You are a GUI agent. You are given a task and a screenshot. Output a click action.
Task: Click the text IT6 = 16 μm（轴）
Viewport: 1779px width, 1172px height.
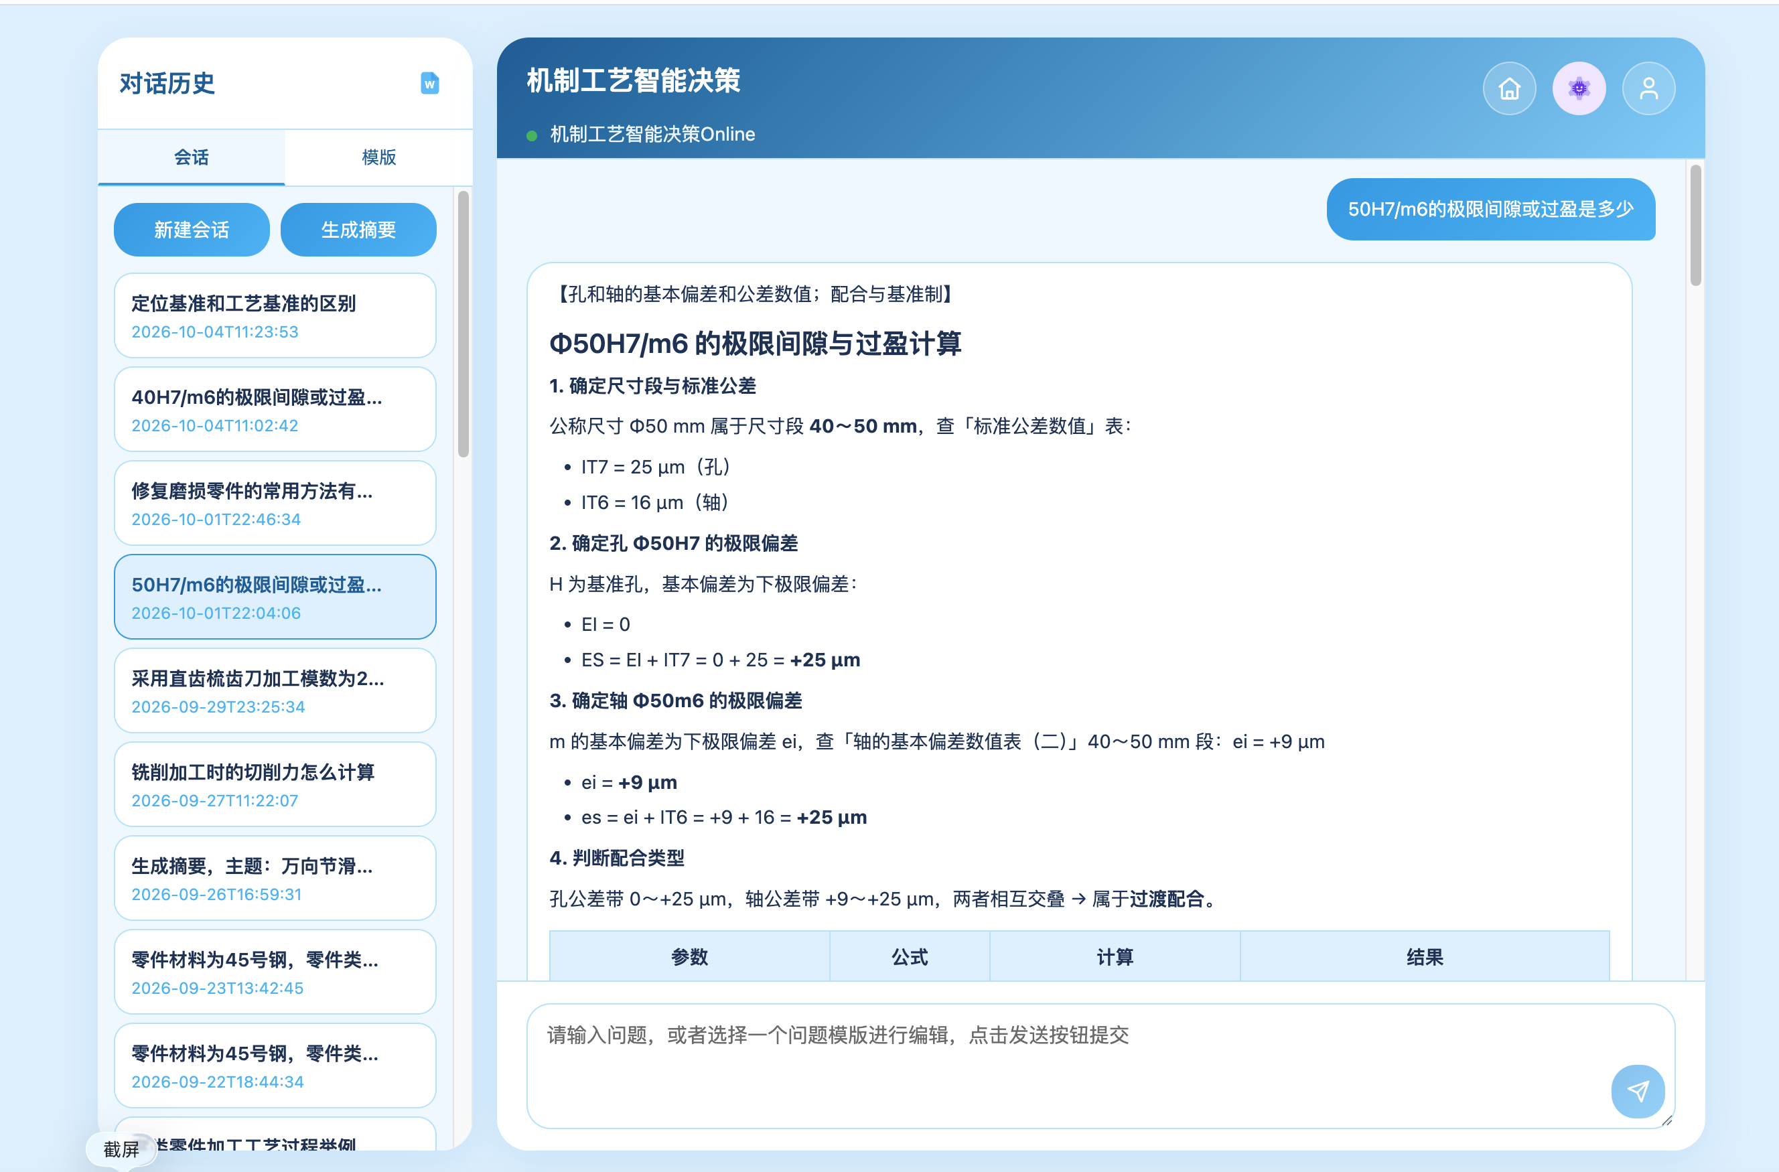pos(655,502)
